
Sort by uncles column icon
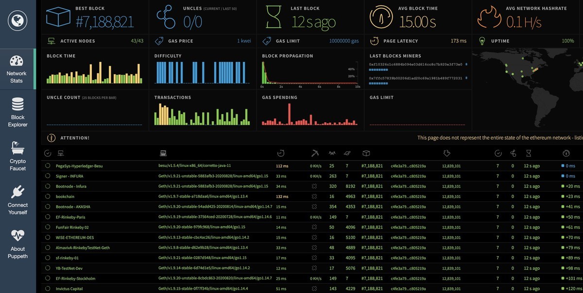(x=513, y=153)
